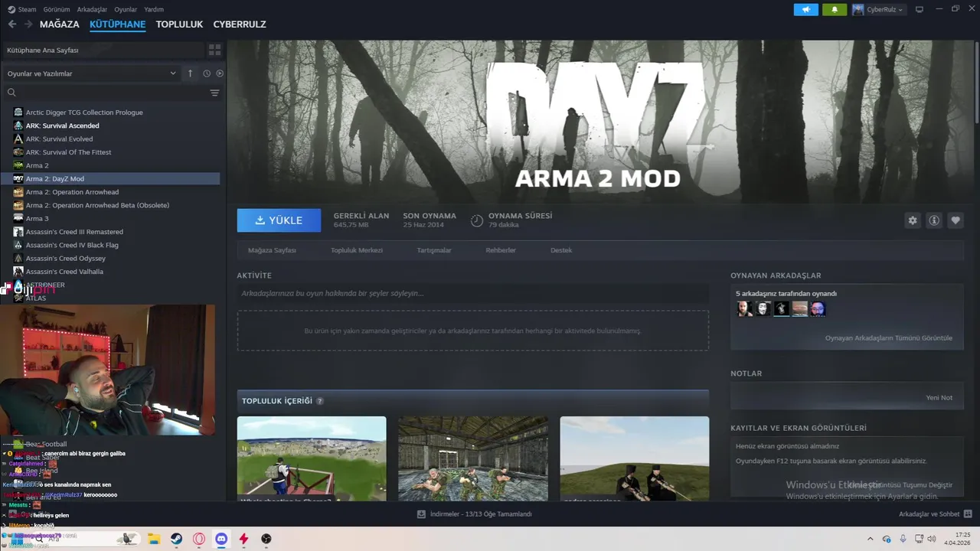Open the blue announcements megaphone button

click(805, 9)
